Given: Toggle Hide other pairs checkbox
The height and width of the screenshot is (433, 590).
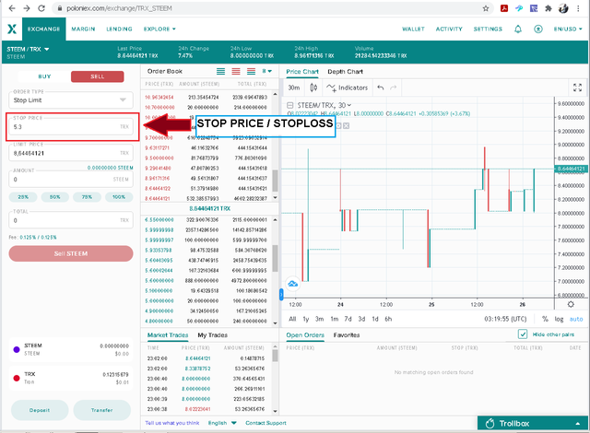Looking at the screenshot, I should (523, 334).
